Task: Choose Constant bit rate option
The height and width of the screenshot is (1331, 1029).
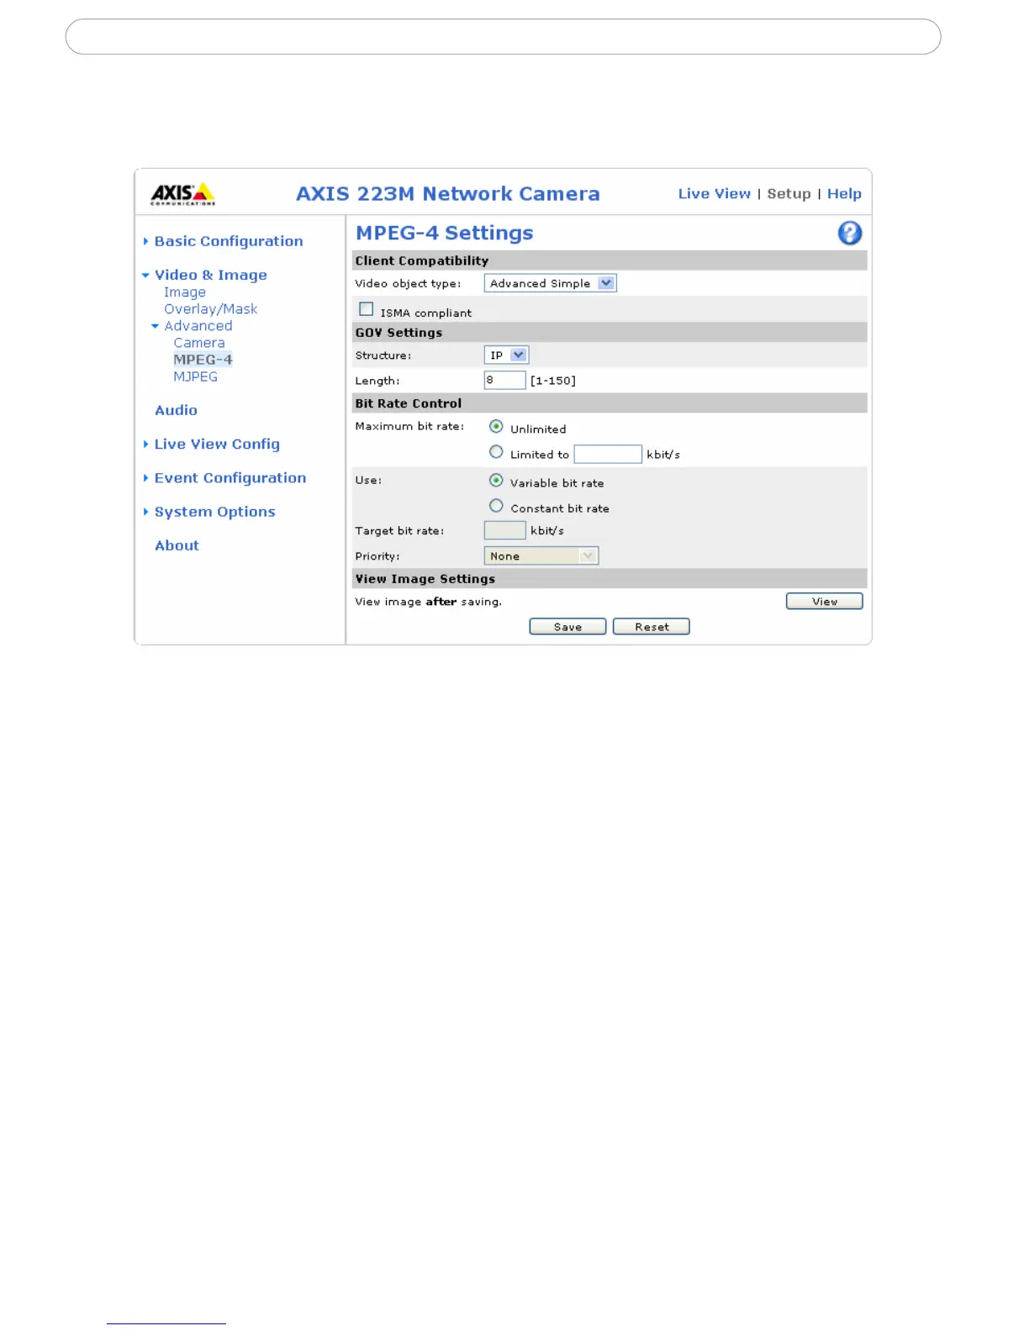Action: (496, 506)
